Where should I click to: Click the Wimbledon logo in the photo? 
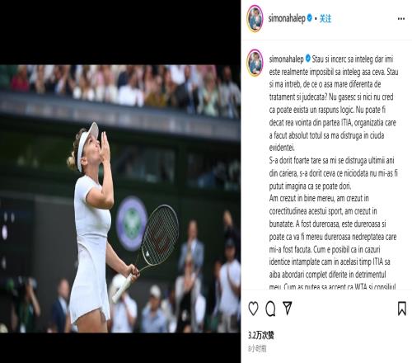[x=132, y=224]
